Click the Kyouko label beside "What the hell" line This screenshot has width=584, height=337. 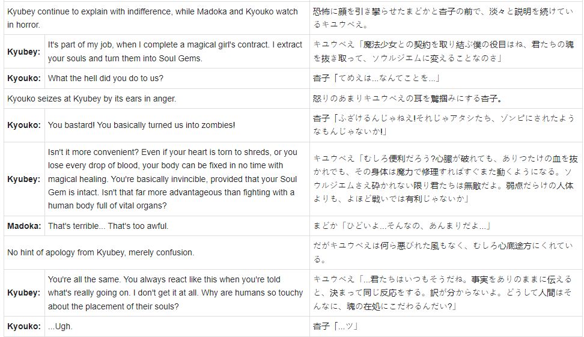[x=24, y=78]
